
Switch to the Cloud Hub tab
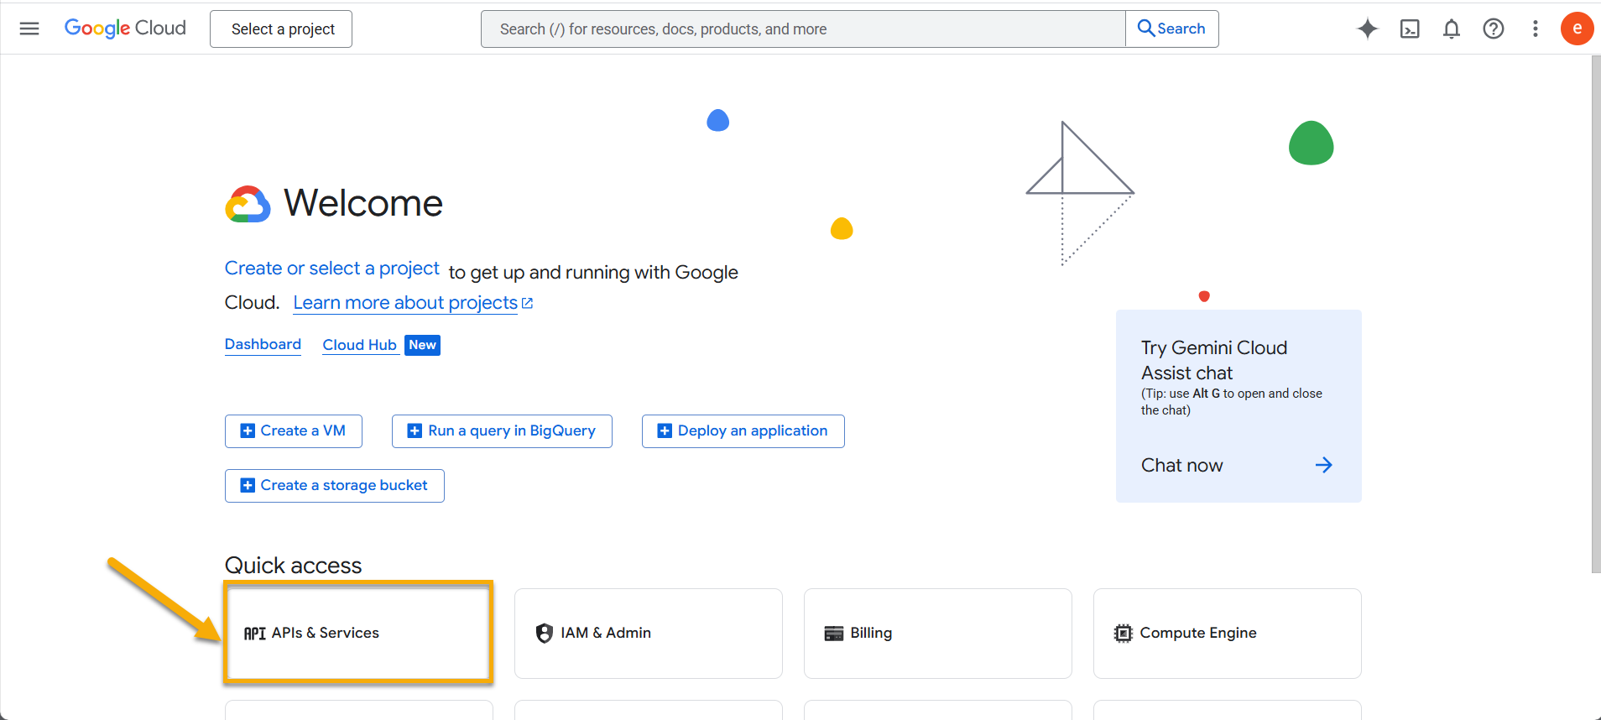[360, 346]
